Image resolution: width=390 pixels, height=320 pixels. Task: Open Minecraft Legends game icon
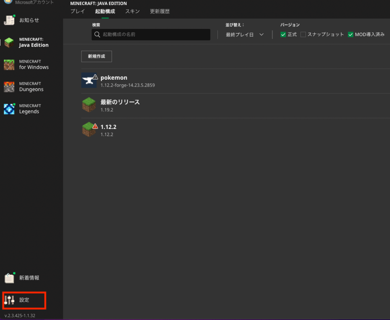pyautogui.click(x=9, y=109)
